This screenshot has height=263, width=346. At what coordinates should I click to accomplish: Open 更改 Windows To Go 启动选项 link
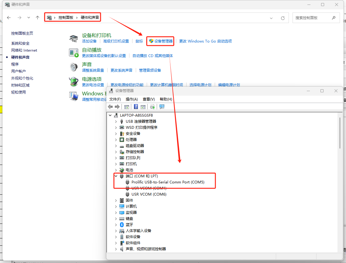(205, 41)
